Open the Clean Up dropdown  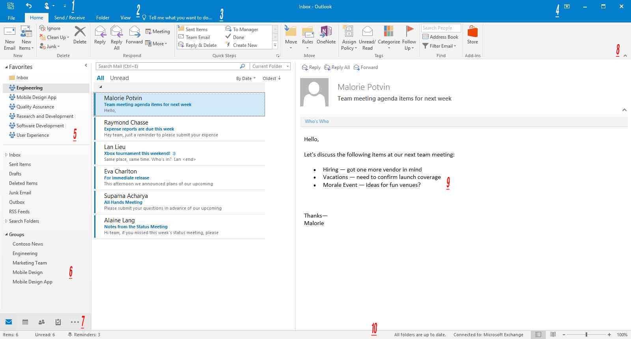coord(54,37)
